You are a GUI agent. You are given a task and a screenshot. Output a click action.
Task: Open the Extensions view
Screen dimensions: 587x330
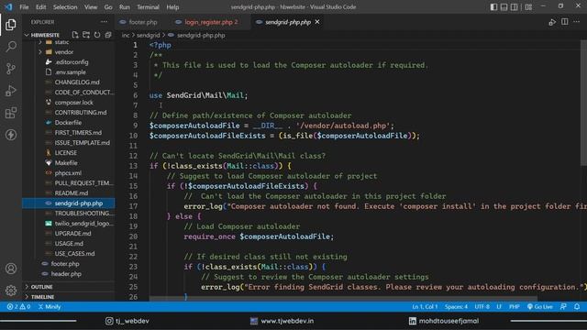point(11,113)
